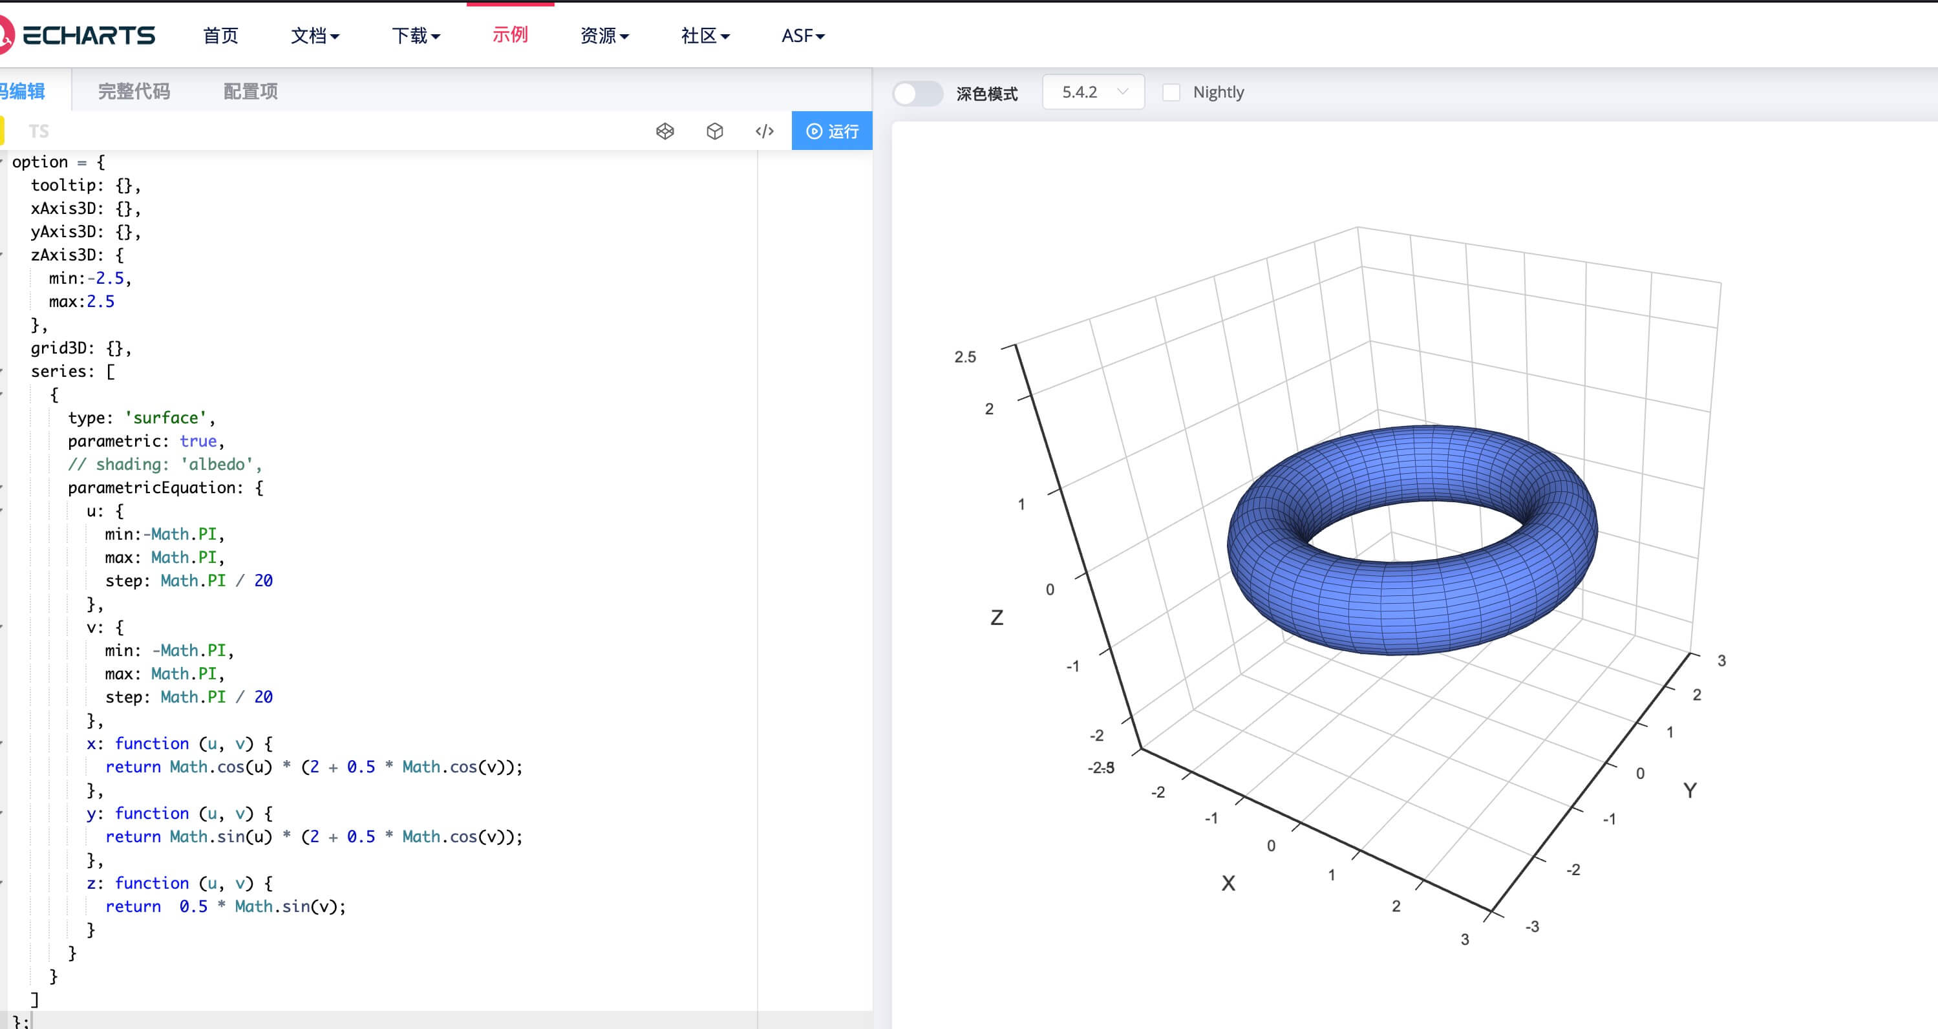Click the 运行 run button
The image size is (1938, 1029).
pos(832,132)
